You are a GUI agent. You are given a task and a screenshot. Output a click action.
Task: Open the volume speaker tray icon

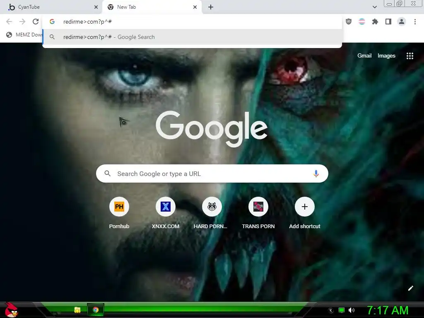pyautogui.click(x=352, y=310)
